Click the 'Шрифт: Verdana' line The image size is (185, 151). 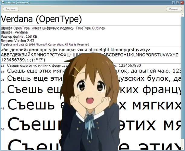pos(14,32)
